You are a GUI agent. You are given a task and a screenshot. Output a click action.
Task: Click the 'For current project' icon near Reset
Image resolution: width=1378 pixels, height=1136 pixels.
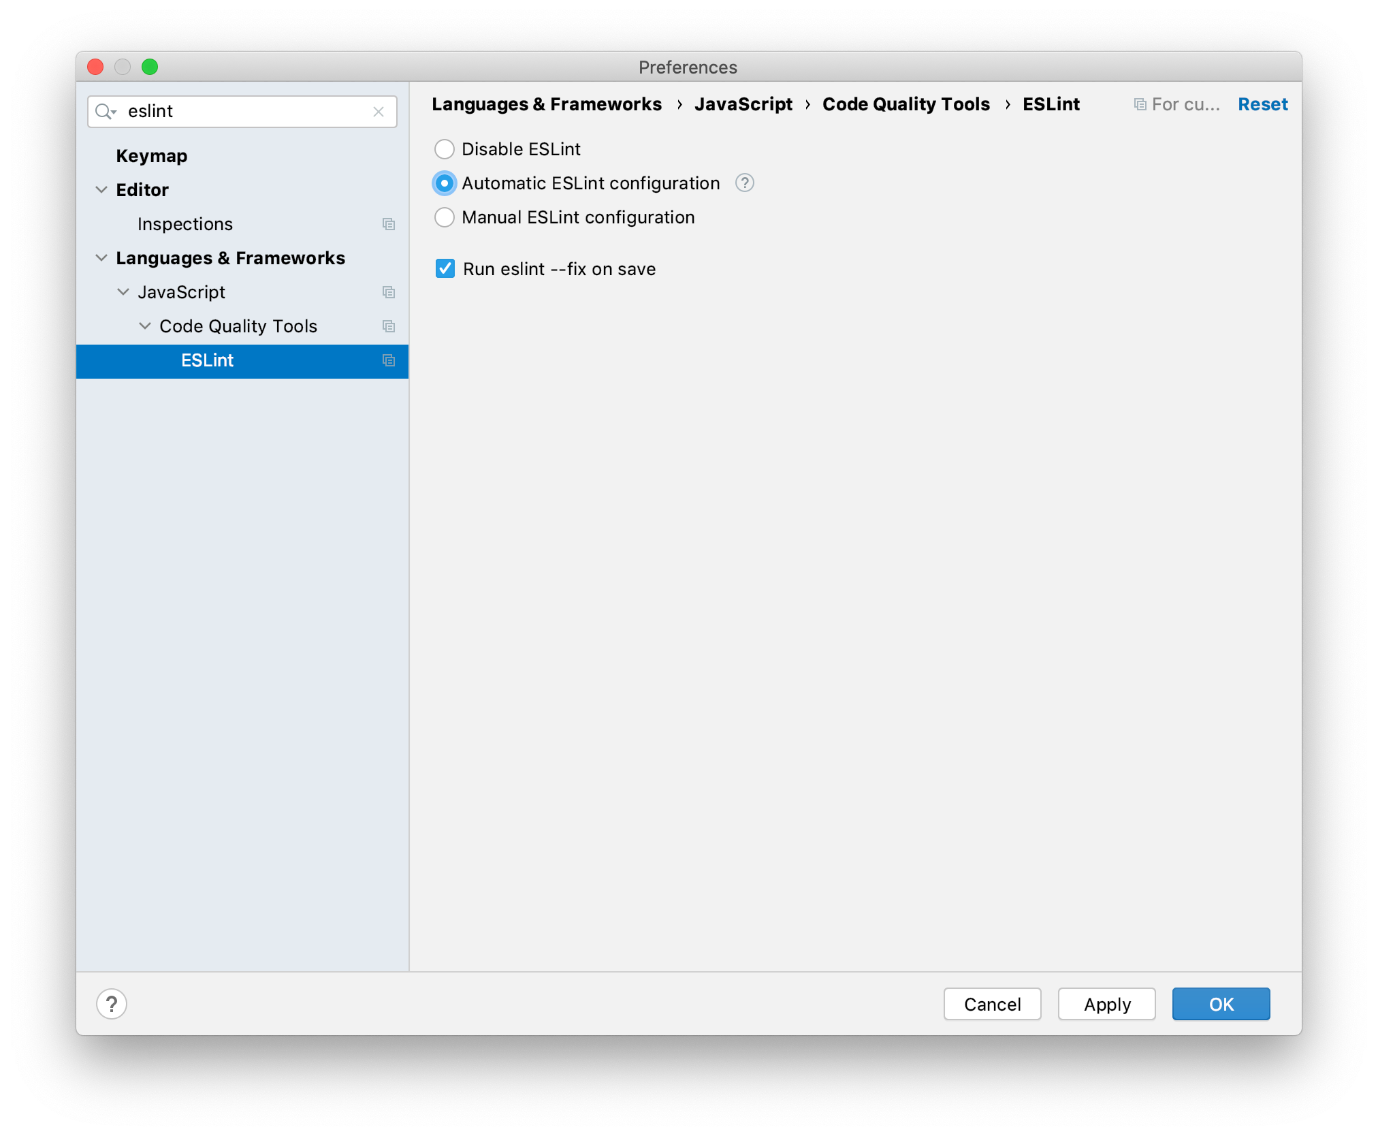tap(1140, 104)
